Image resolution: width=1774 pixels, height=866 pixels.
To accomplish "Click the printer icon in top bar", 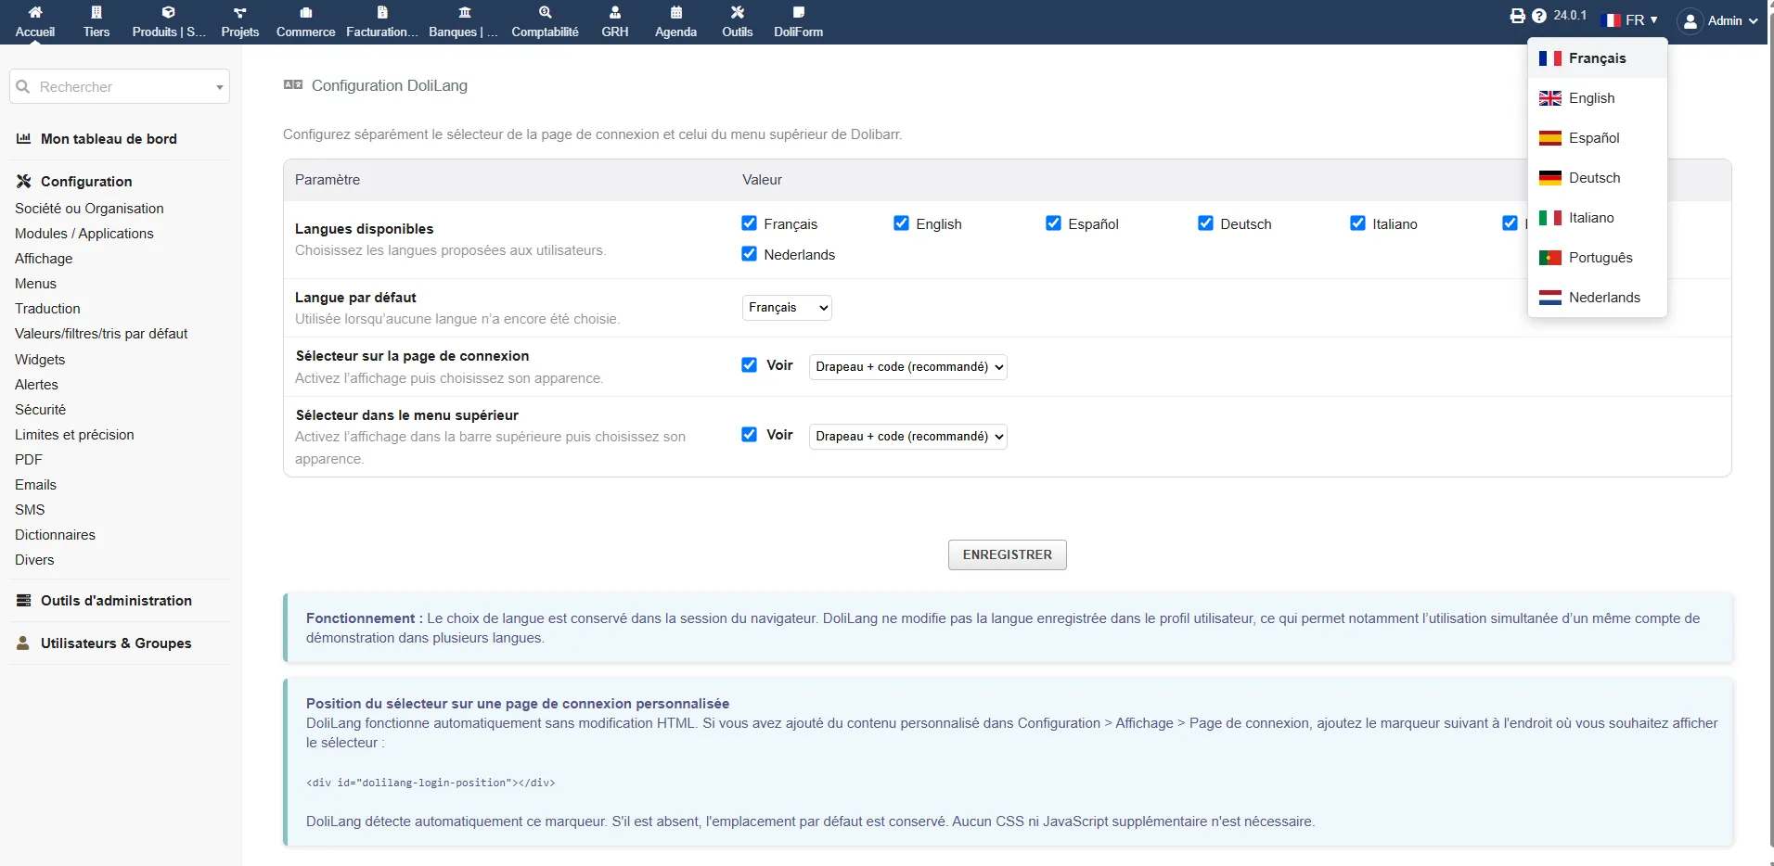I will tap(1517, 16).
